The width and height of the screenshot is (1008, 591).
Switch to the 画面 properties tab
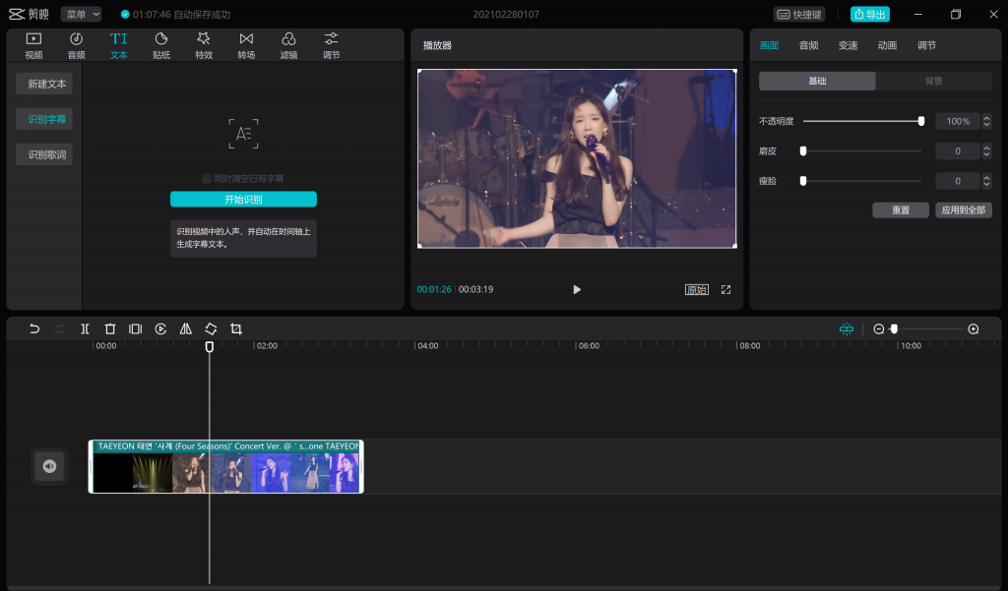click(769, 45)
